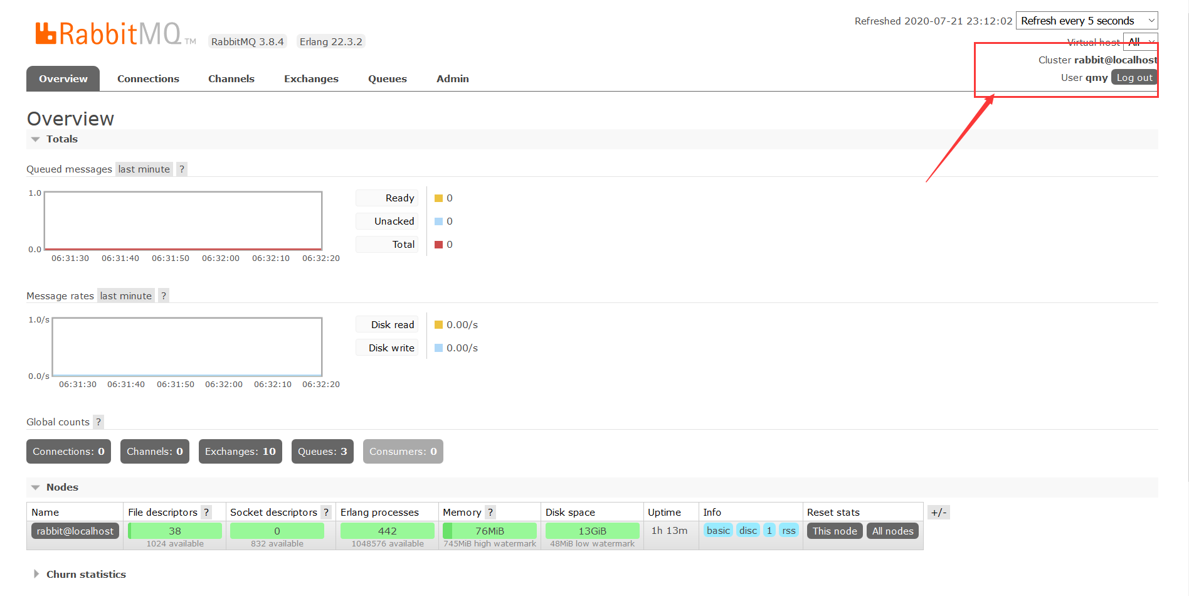Open help for Memory column
The height and width of the screenshot is (596, 1189).
pos(490,513)
